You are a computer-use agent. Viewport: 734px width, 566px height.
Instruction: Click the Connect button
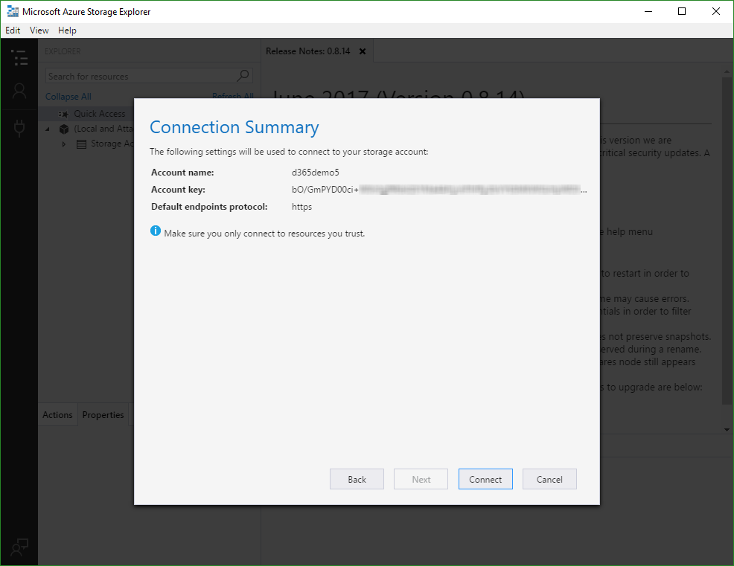click(485, 479)
